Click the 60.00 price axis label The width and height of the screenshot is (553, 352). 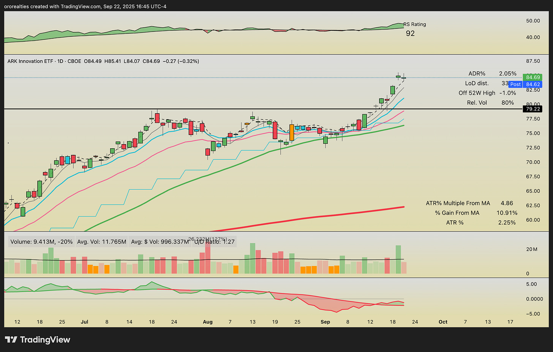tap(533, 220)
